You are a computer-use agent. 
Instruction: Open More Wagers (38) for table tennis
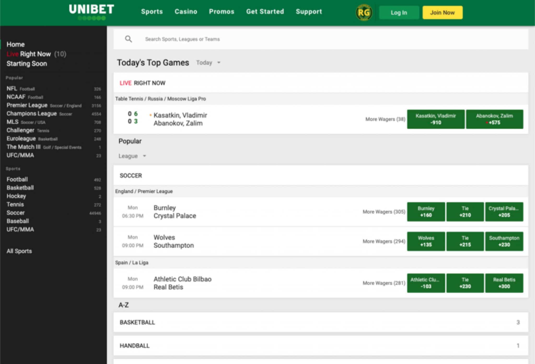[x=385, y=119]
